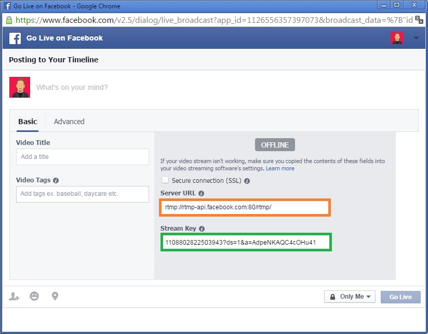Open the Learn more link

point(280,168)
